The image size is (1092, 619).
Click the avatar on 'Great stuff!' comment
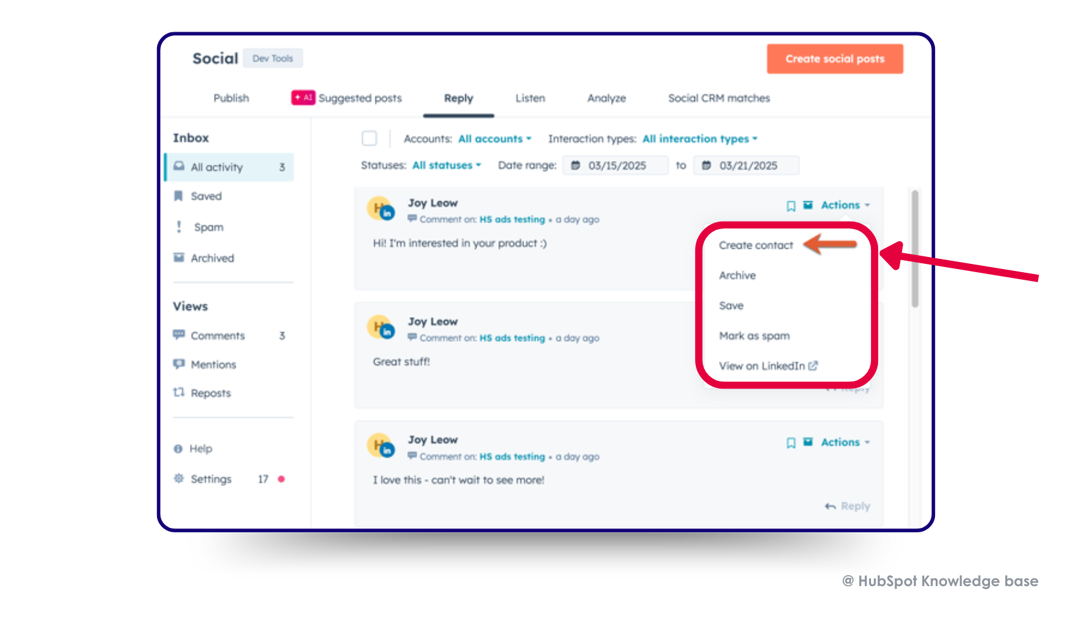pos(380,327)
